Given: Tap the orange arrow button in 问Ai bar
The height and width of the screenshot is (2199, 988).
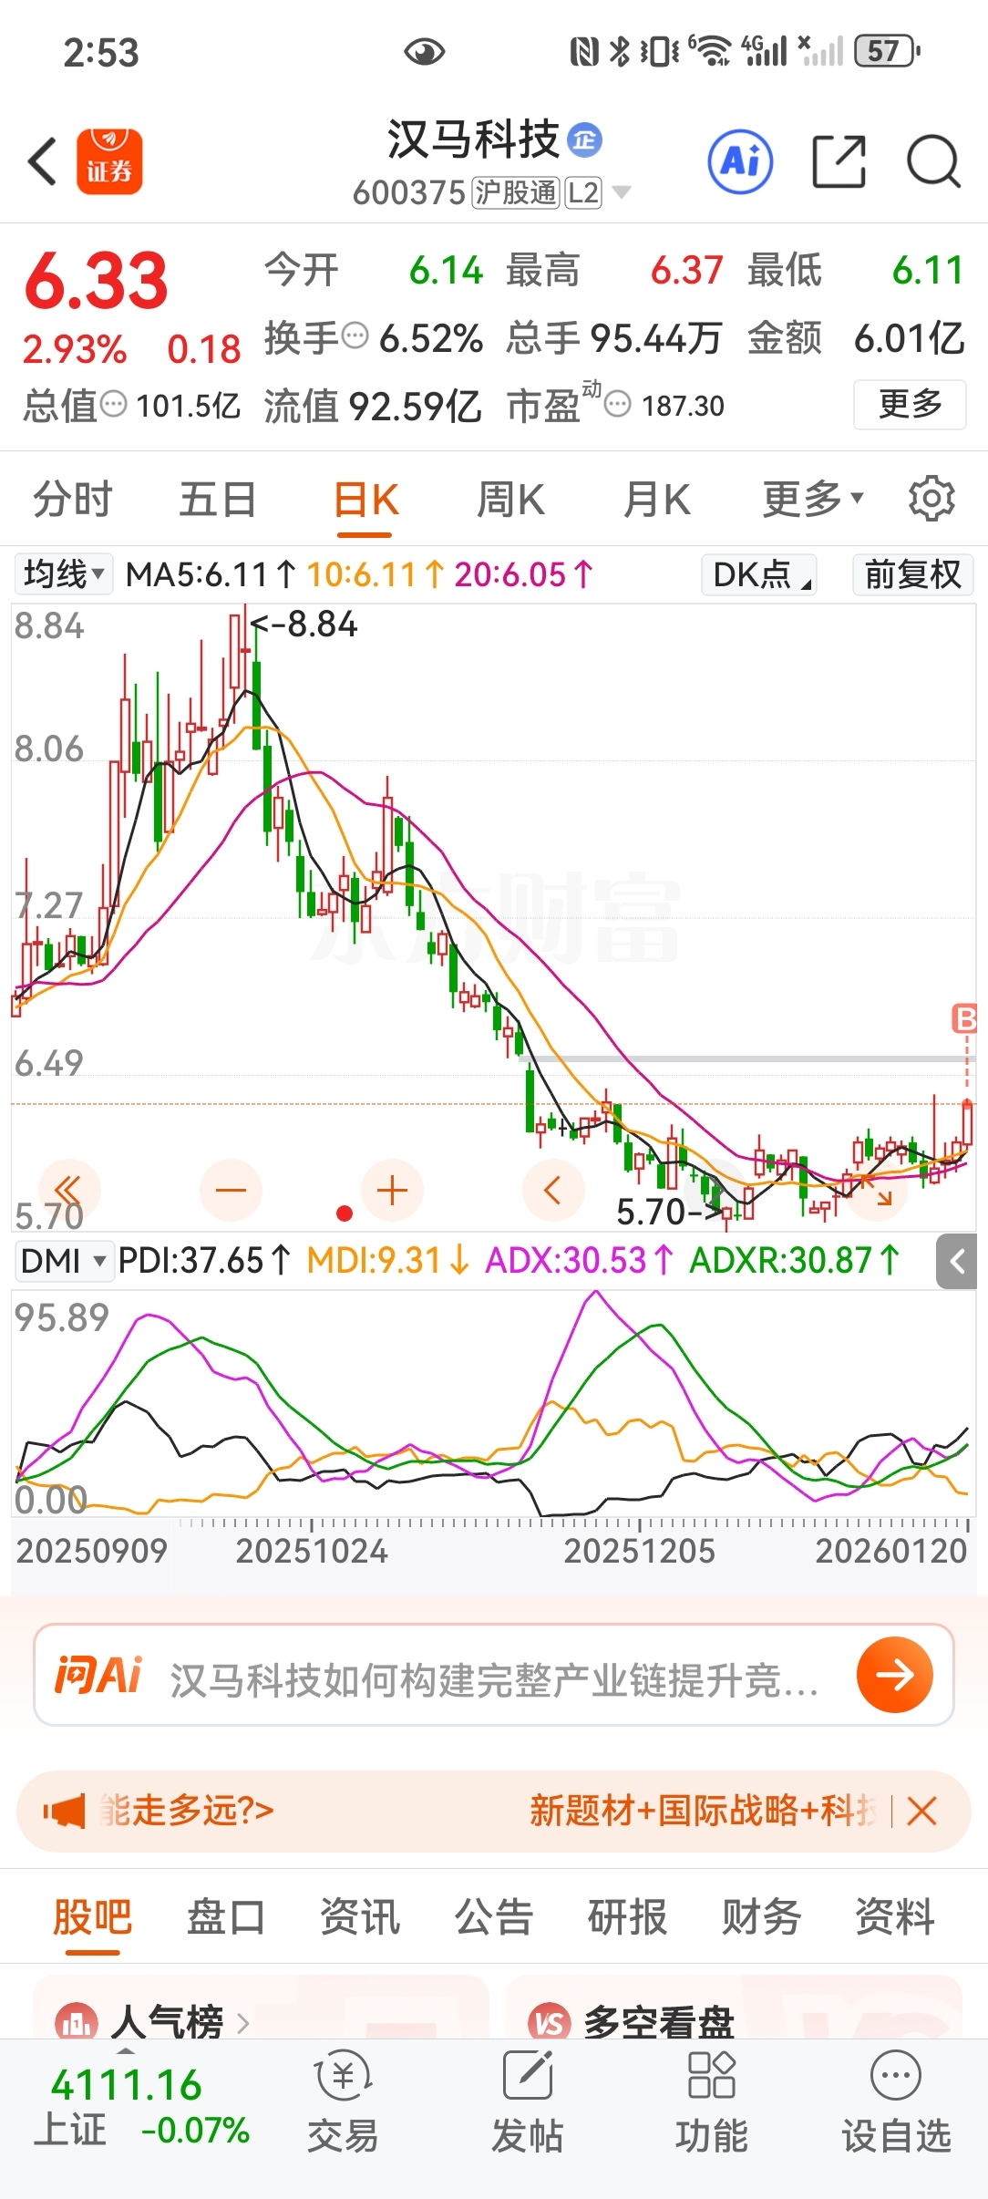Looking at the screenshot, I should (x=895, y=1675).
